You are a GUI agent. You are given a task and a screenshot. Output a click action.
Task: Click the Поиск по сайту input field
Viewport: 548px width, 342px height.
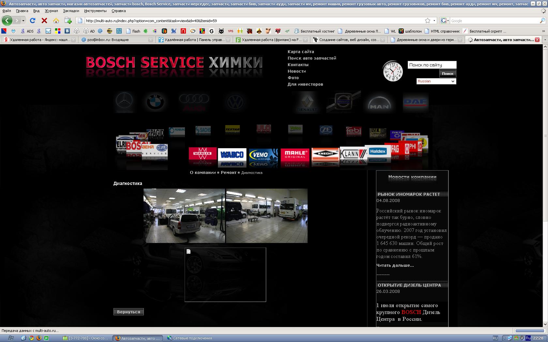coord(432,65)
